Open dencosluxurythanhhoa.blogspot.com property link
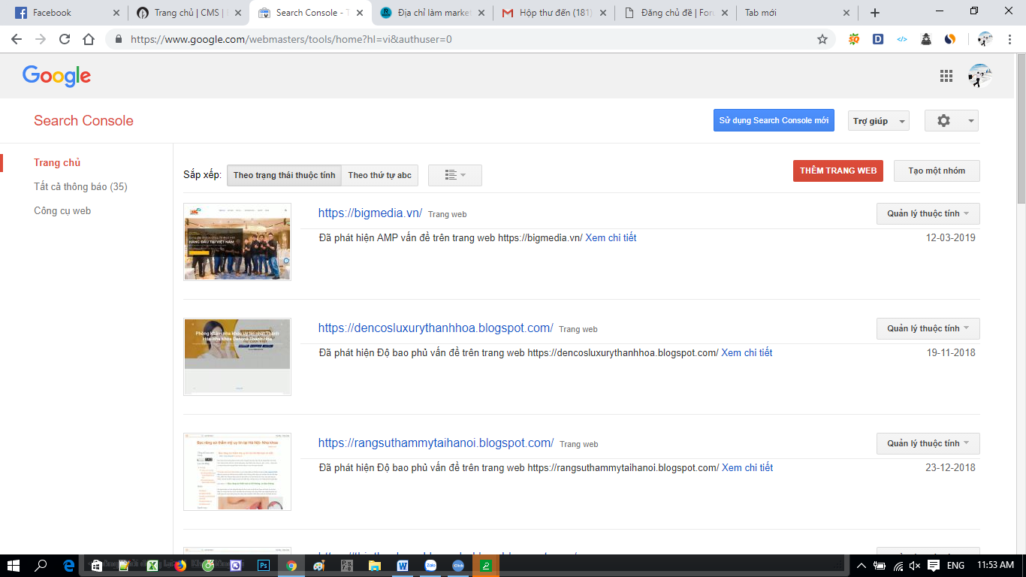This screenshot has width=1026, height=577. tap(436, 328)
